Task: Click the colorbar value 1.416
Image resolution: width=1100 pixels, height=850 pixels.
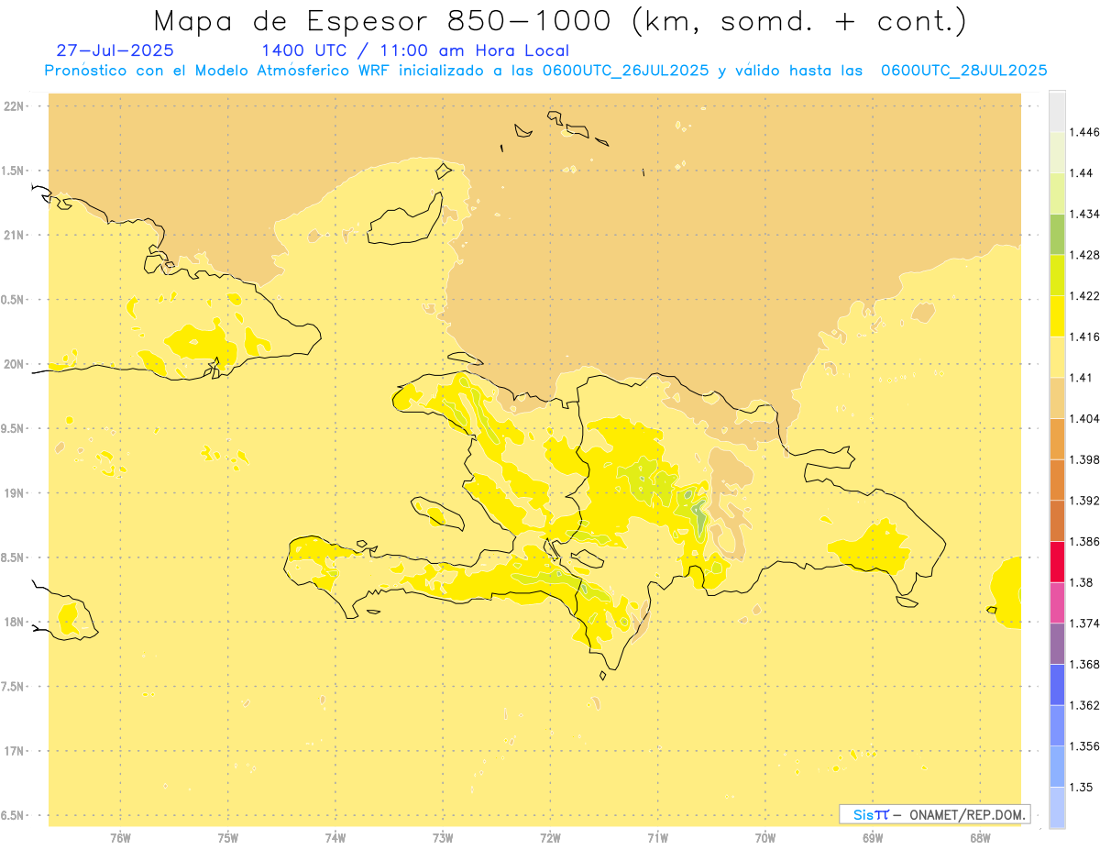Action: (1086, 337)
